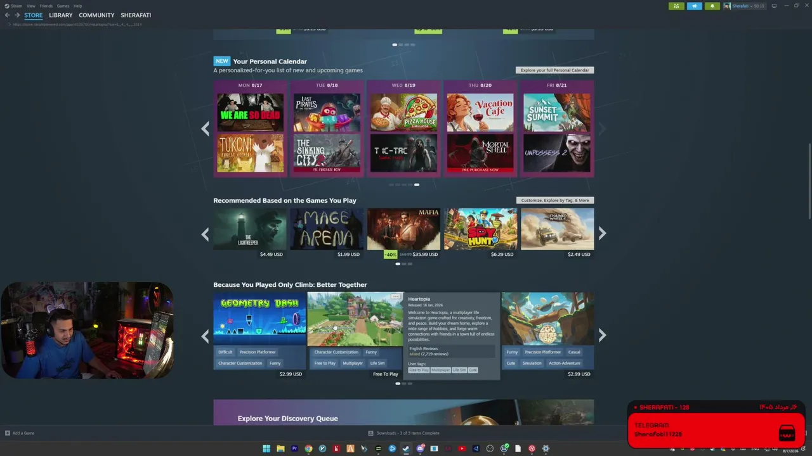Open the View menu

[x=30, y=6]
